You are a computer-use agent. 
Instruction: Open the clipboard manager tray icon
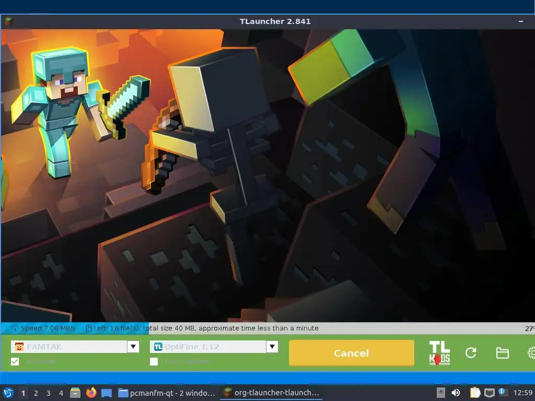pos(475,393)
